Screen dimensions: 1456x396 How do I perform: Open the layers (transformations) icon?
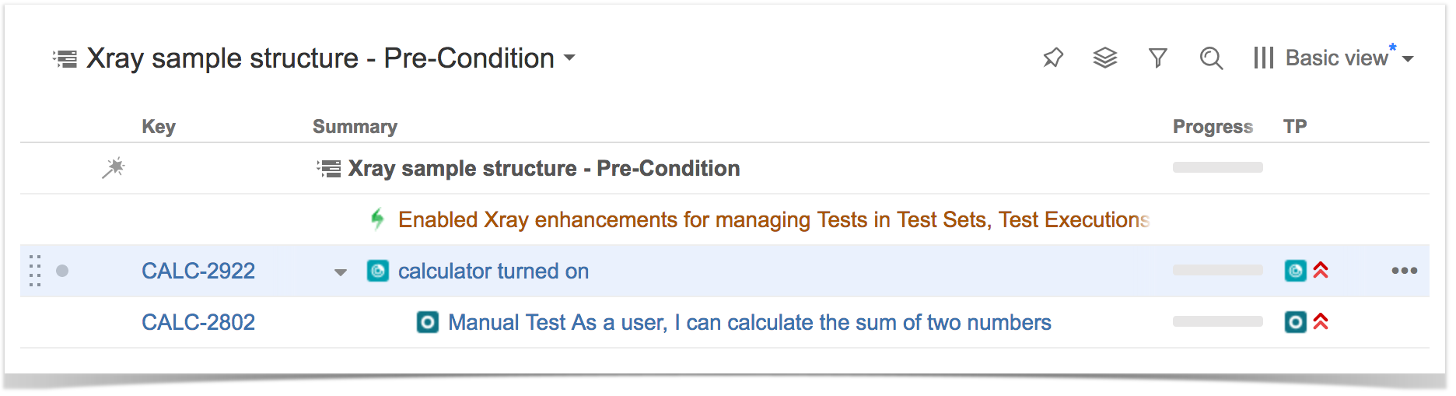click(1105, 58)
